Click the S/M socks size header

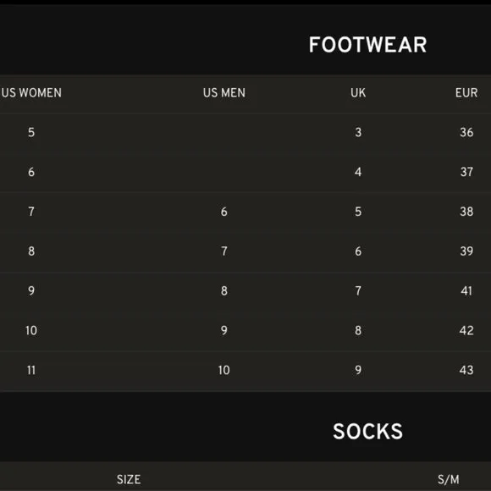449,479
